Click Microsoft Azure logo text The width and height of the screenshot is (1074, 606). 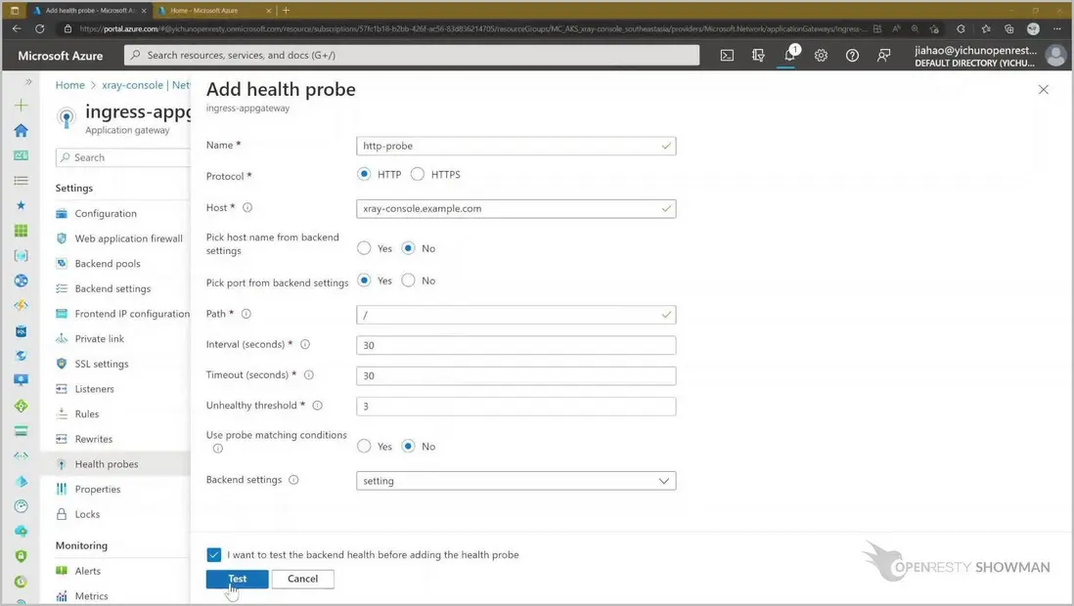(x=61, y=56)
